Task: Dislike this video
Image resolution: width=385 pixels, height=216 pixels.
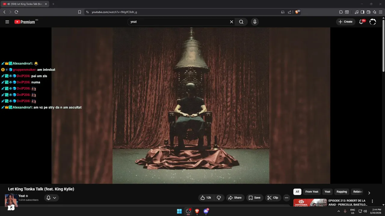Action: 219,198
